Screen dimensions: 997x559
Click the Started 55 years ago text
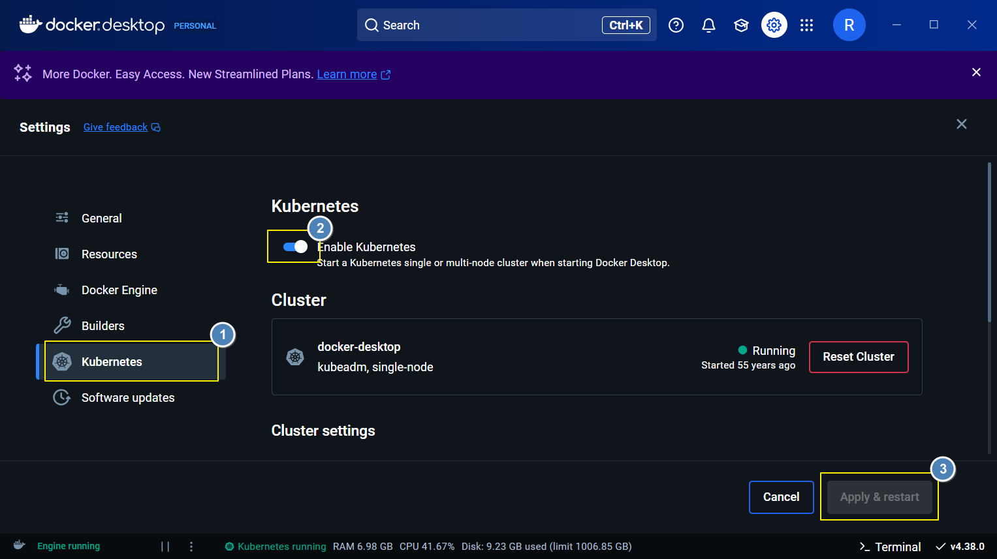pyautogui.click(x=748, y=365)
